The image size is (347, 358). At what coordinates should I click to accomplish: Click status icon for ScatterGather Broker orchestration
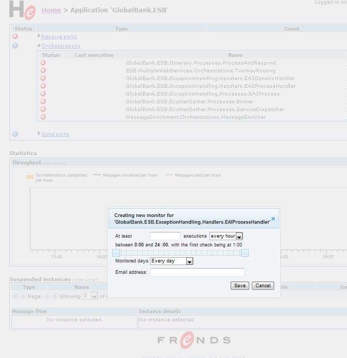[43, 101]
